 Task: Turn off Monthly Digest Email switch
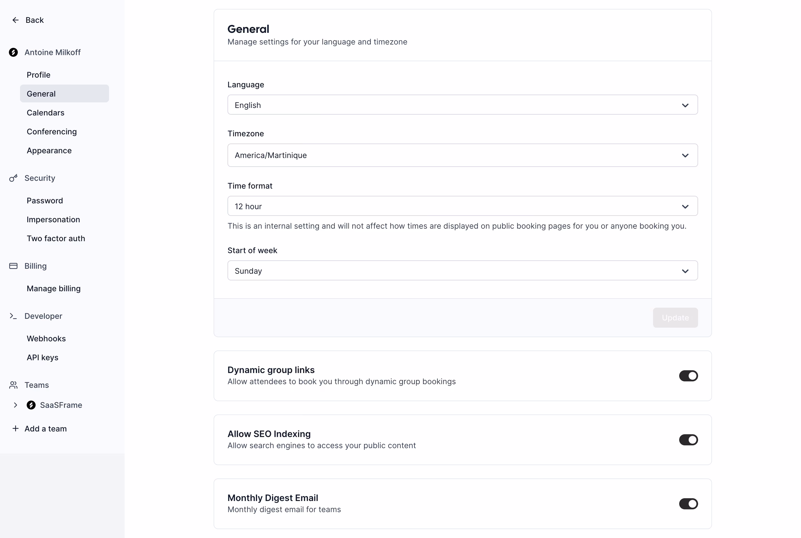(x=688, y=504)
